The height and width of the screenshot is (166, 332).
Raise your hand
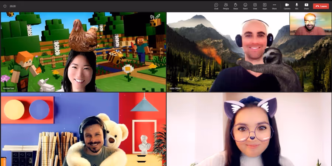click(x=235, y=6)
